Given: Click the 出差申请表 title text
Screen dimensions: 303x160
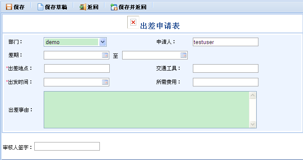Looking at the screenshot, I should point(160,26).
